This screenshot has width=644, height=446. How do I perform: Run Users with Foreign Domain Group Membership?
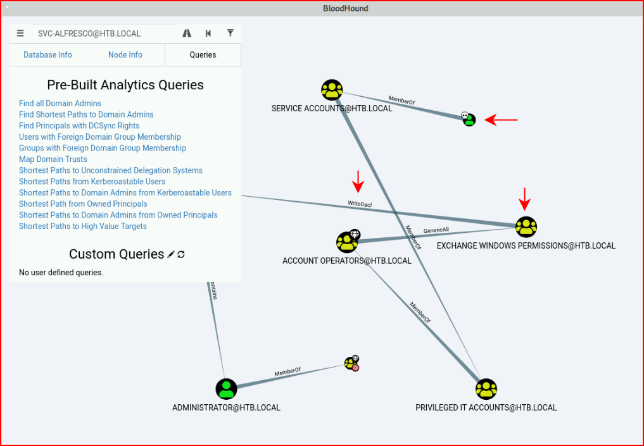click(100, 137)
